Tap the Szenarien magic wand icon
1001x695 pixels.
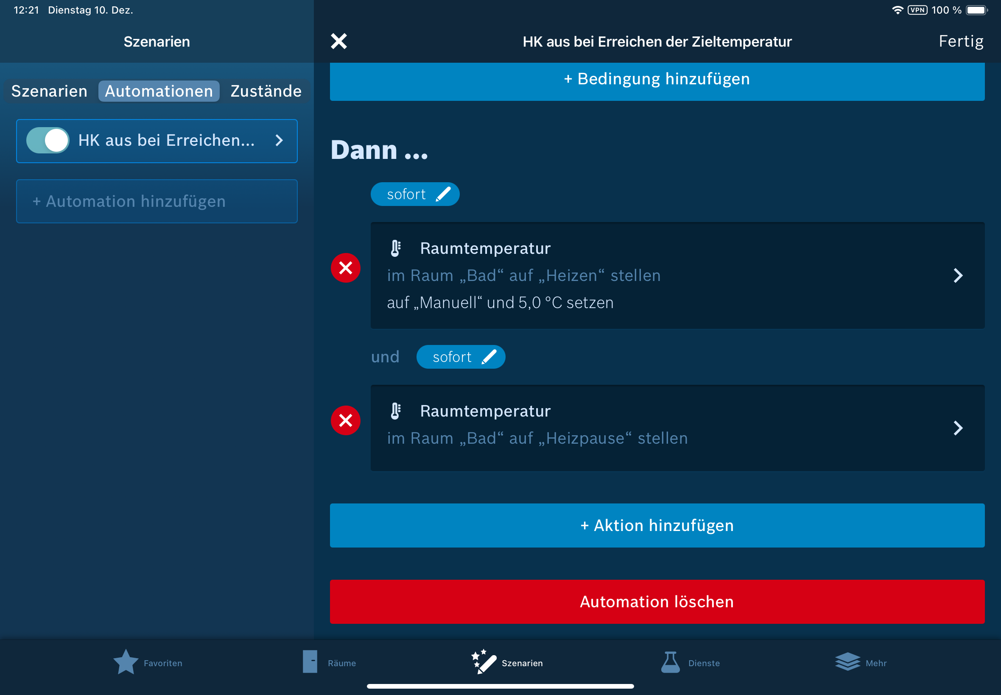pyautogui.click(x=484, y=662)
